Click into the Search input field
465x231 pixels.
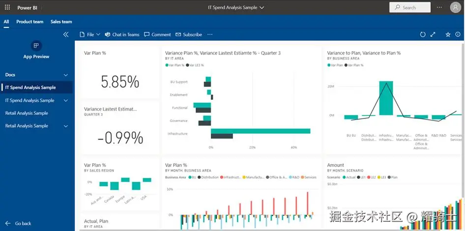[x=410, y=7]
